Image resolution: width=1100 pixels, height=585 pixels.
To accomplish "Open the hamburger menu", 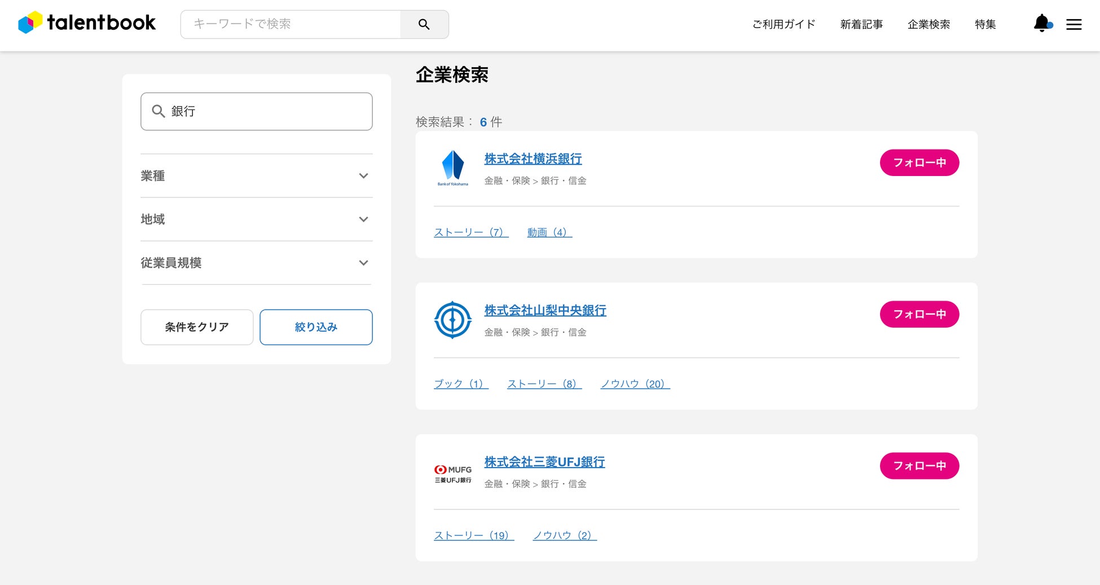I will (1073, 24).
